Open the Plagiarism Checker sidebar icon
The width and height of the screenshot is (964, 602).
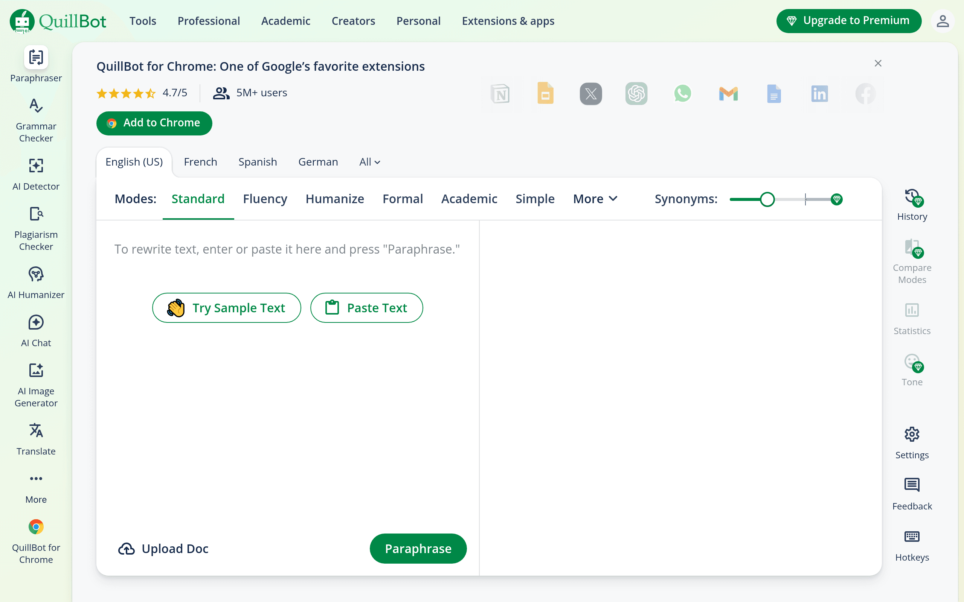(x=36, y=228)
